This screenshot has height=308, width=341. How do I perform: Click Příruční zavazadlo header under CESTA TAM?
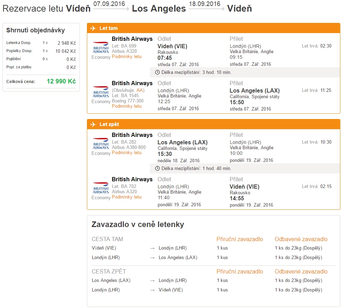[240, 239]
